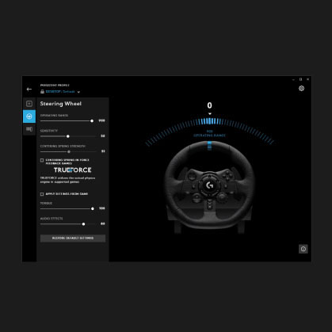Click the Operating Range slider handle
Viewport: 332px width, 332px height.
pyautogui.click(x=92, y=121)
